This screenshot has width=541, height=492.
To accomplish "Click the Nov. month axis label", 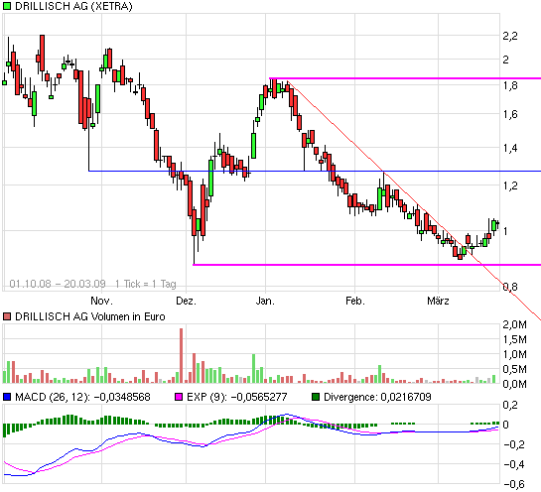I will click(101, 301).
